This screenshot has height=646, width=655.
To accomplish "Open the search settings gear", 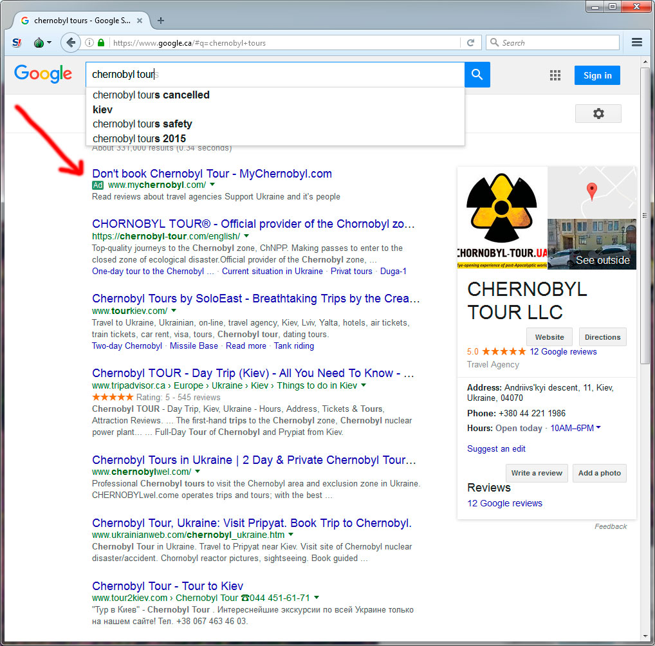I will [598, 114].
